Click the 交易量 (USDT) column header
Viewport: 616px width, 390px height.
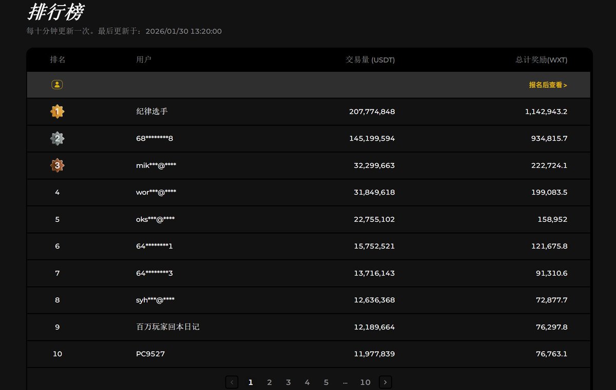click(371, 60)
